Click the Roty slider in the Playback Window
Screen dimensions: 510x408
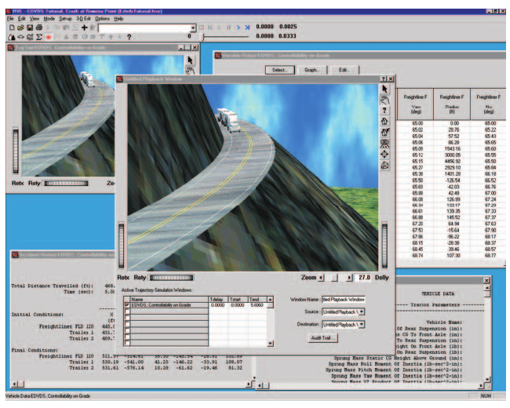coord(171,278)
